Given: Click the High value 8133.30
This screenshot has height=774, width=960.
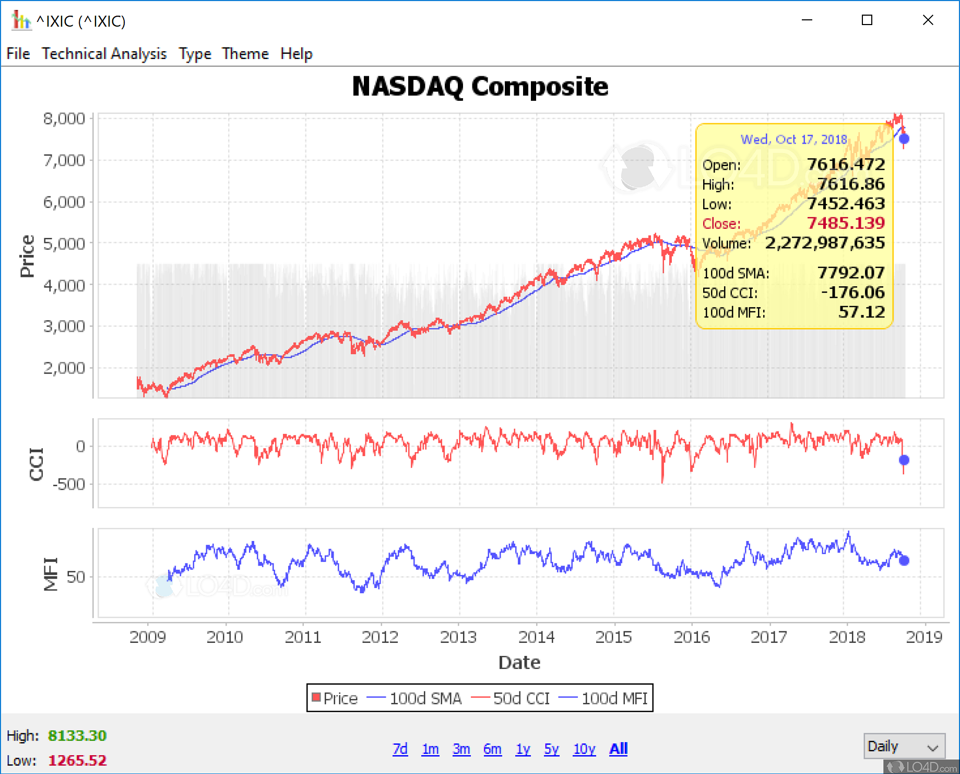Looking at the screenshot, I should pos(77,736).
